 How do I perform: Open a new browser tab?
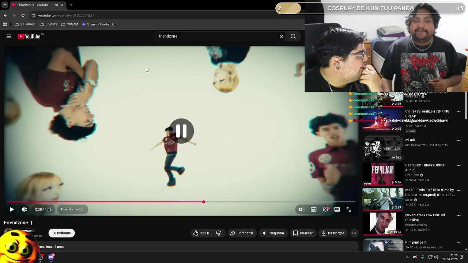coord(71,5)
